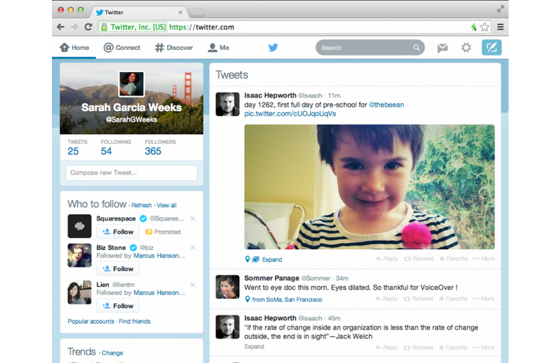Open Chrome hamburger menu

click(x=500, y=27)
